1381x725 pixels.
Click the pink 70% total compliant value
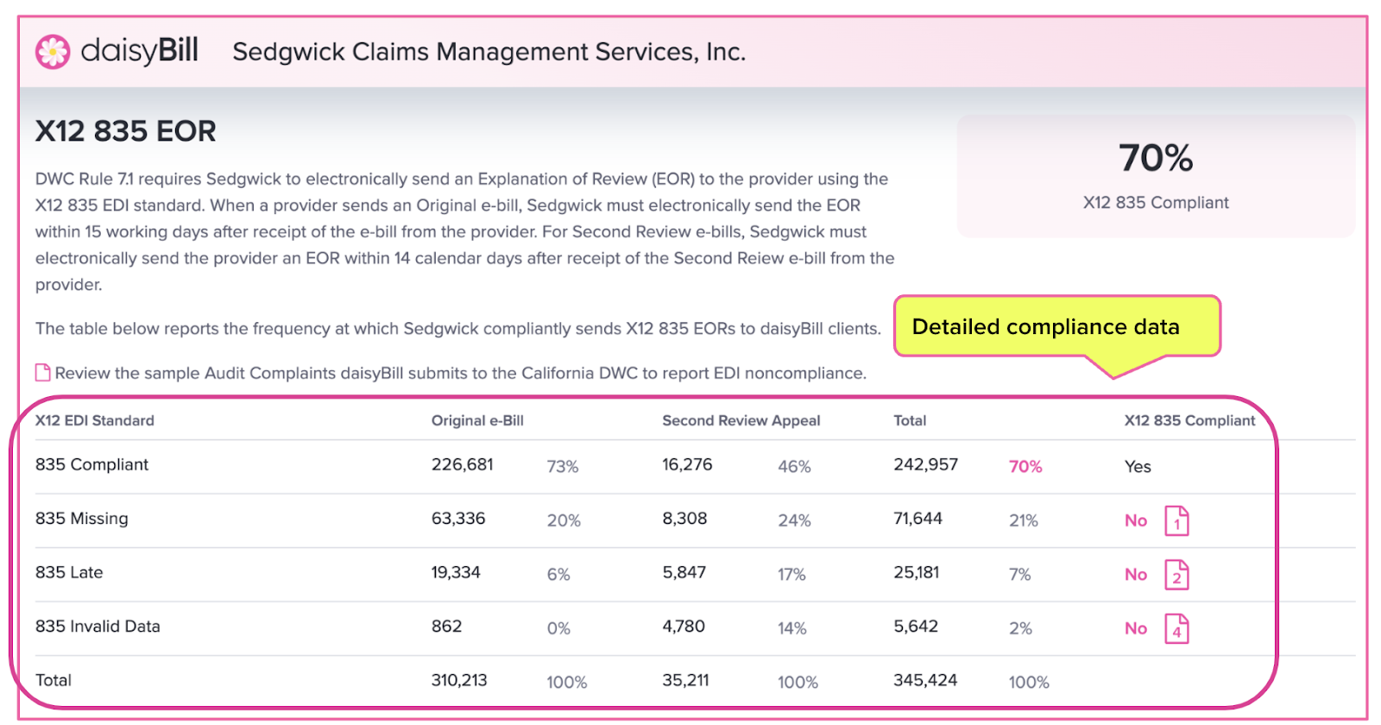click(1025, 466)
